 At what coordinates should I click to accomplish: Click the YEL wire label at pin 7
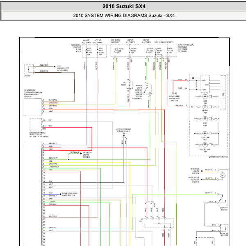[50, 161]
